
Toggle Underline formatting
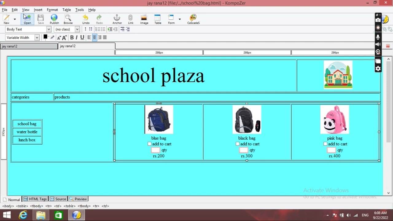82,37
